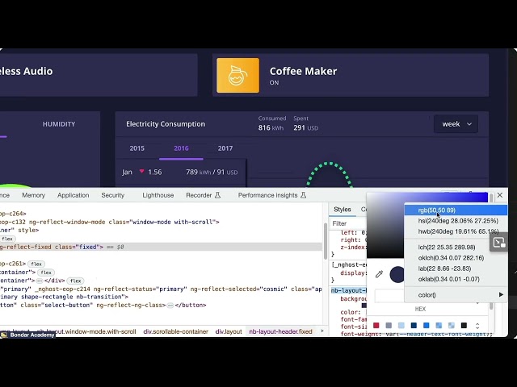This screenshot has height=387, width=517.
Task: Select the window-mode with-scroll element row
Action: [x=161, y=222]
